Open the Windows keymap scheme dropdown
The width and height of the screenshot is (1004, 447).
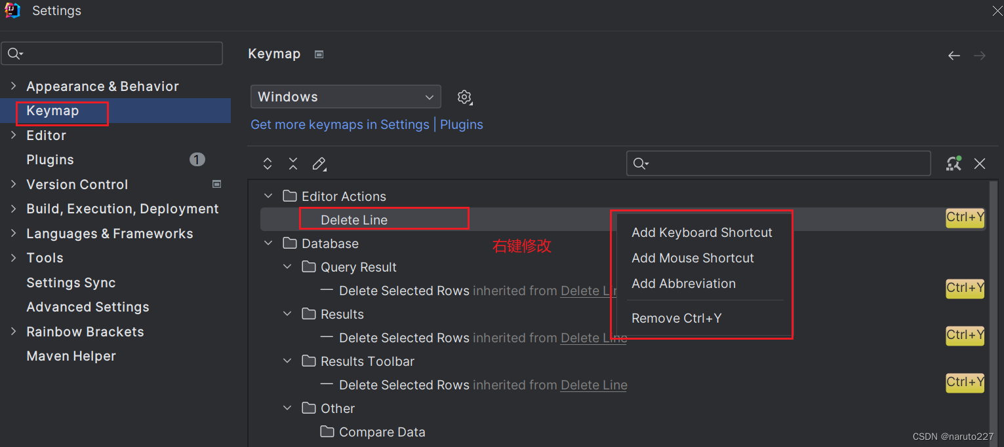click(346, 97)
